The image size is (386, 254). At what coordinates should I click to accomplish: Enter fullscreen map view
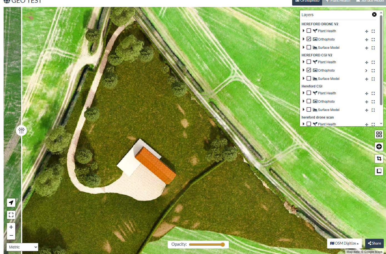11,215
